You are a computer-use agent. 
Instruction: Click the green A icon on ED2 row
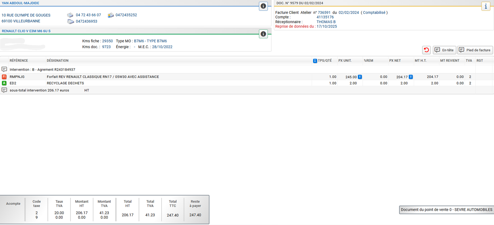pos(4,83)
